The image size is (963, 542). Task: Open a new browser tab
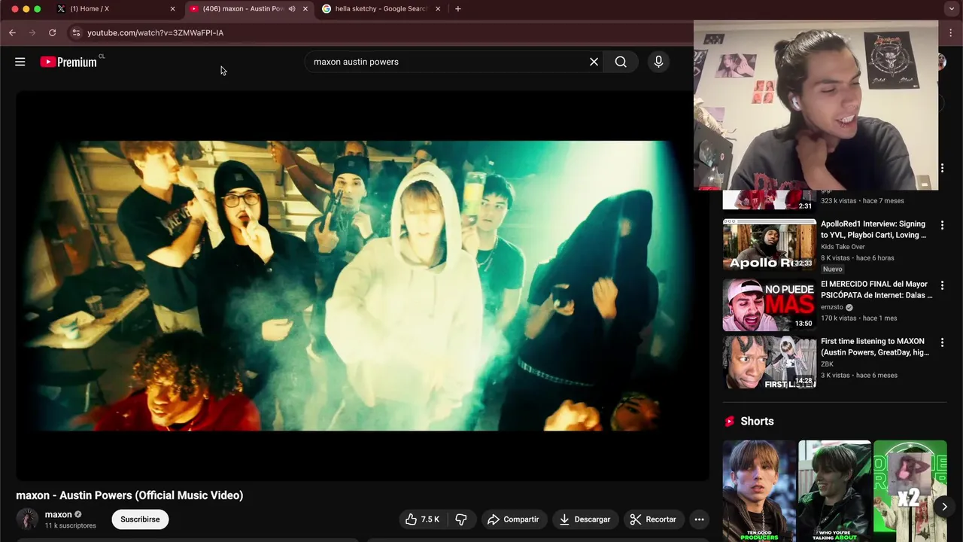(x=457, y=9)
